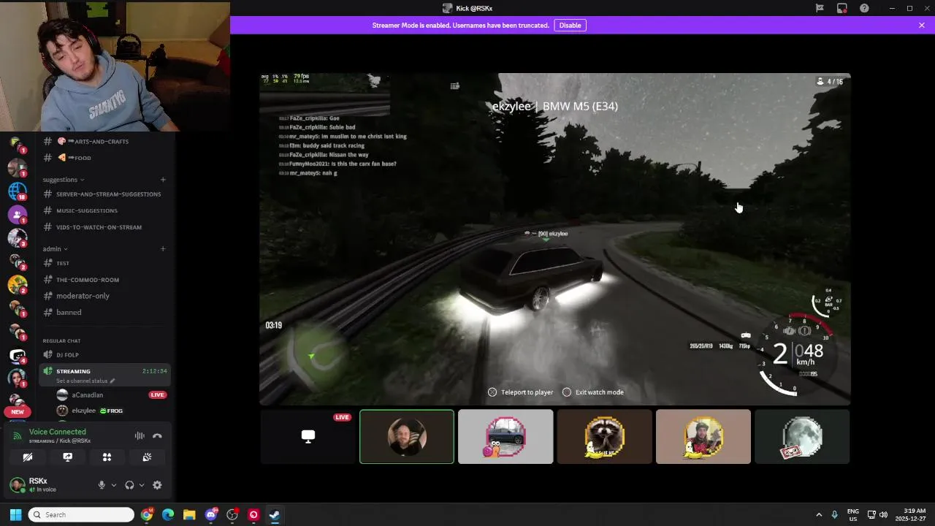Toggle noise suppression waveform icon
This screenshot has height=526, width=935.
(x=140, y=436)
